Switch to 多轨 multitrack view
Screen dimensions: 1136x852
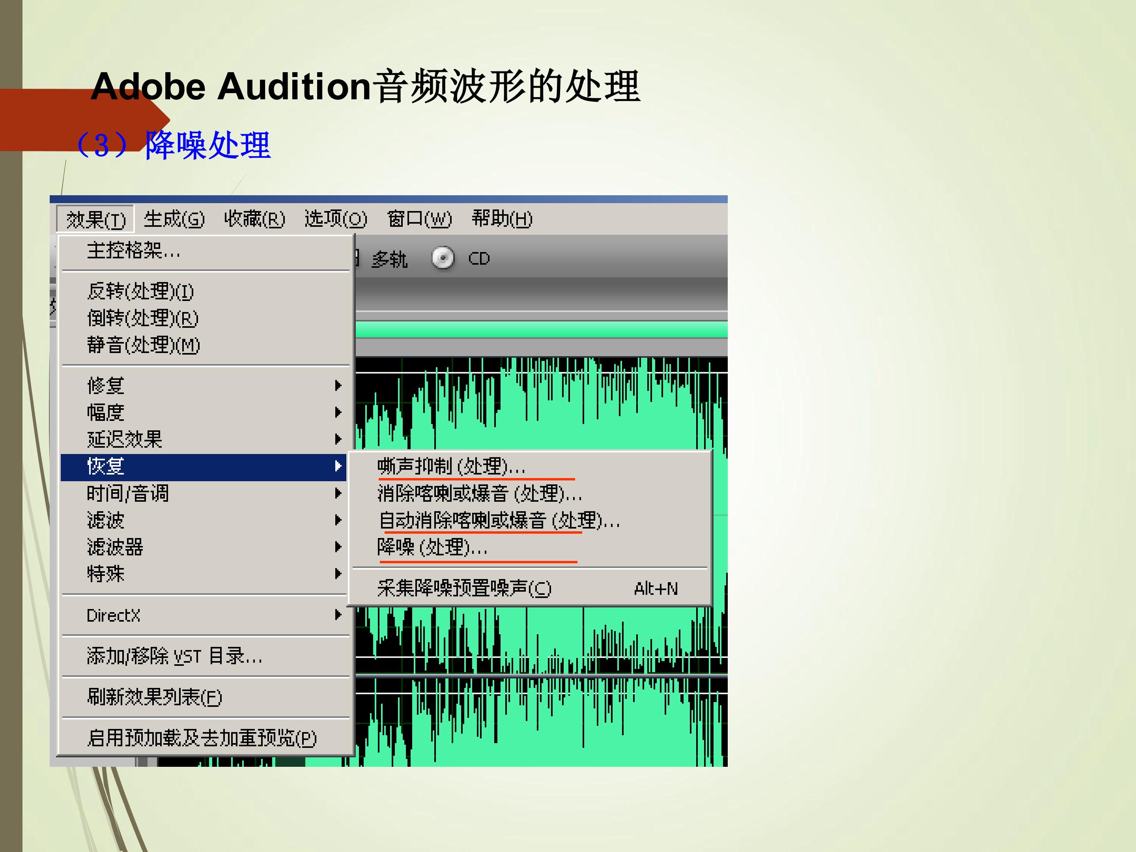pyautogui.click(x=389, y=259)
